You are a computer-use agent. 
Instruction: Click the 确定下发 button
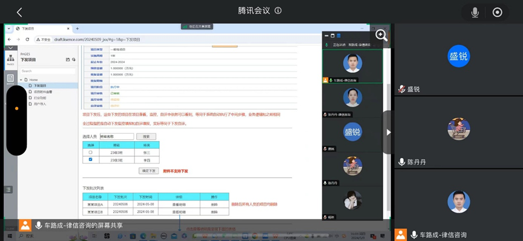click(x=149, y=171)
